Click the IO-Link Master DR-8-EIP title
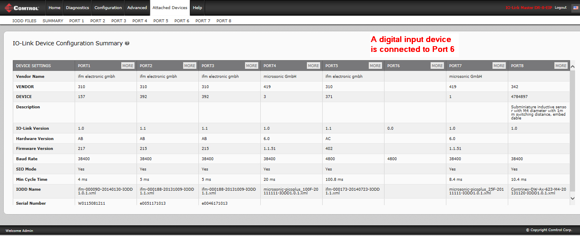The height and width of the screenshot is (236, 580). point(529,8)
